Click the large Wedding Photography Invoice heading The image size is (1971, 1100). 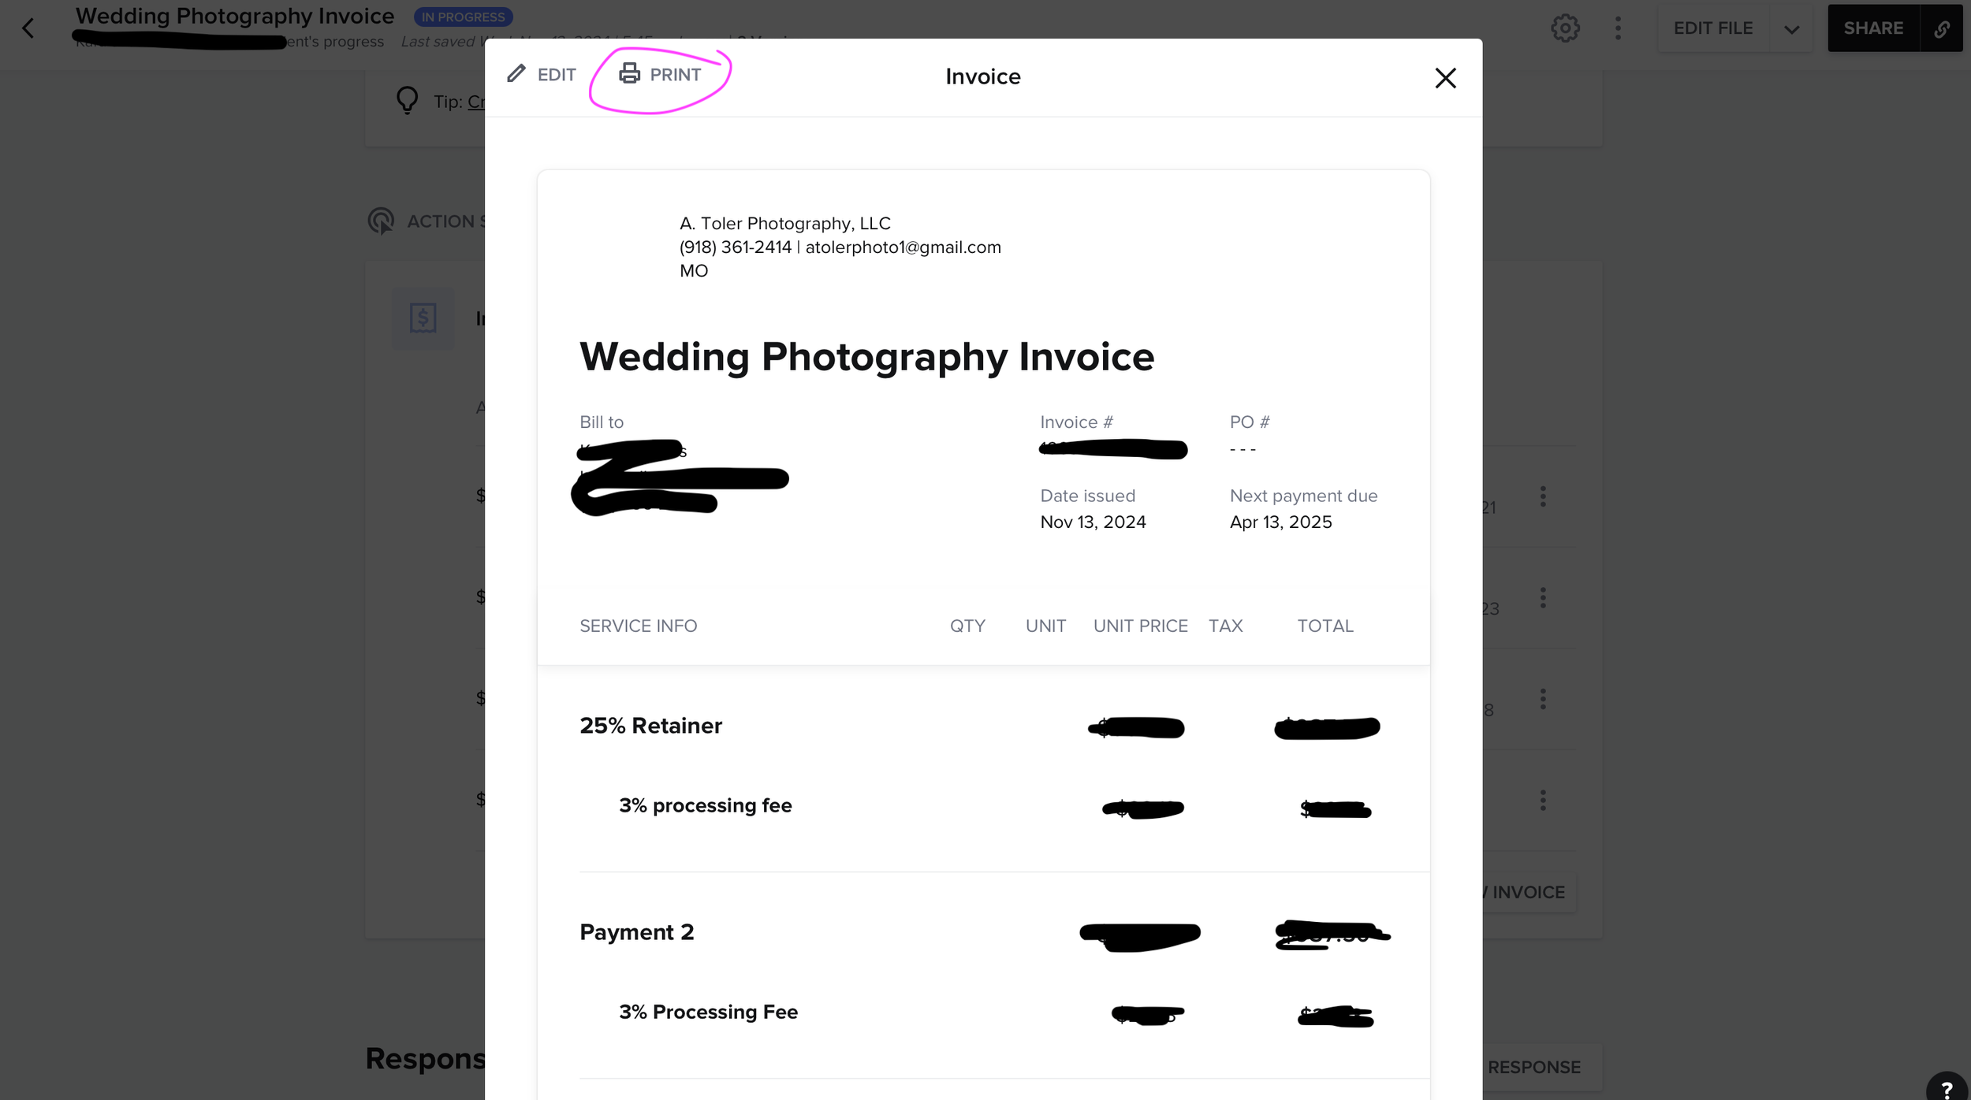pyautogui.click(x=867, y=357)
